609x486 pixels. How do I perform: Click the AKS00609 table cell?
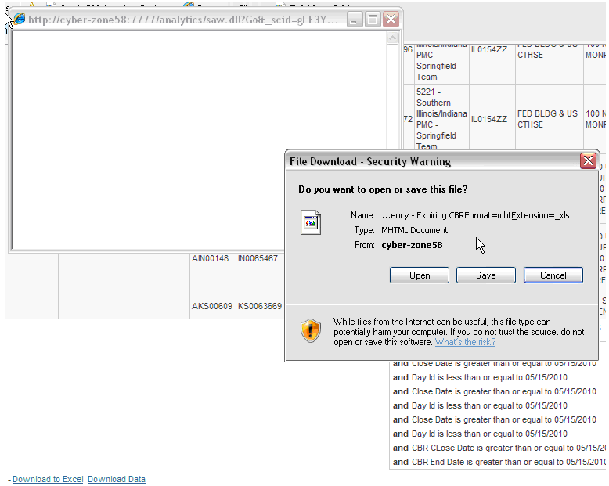click(211, 306)
